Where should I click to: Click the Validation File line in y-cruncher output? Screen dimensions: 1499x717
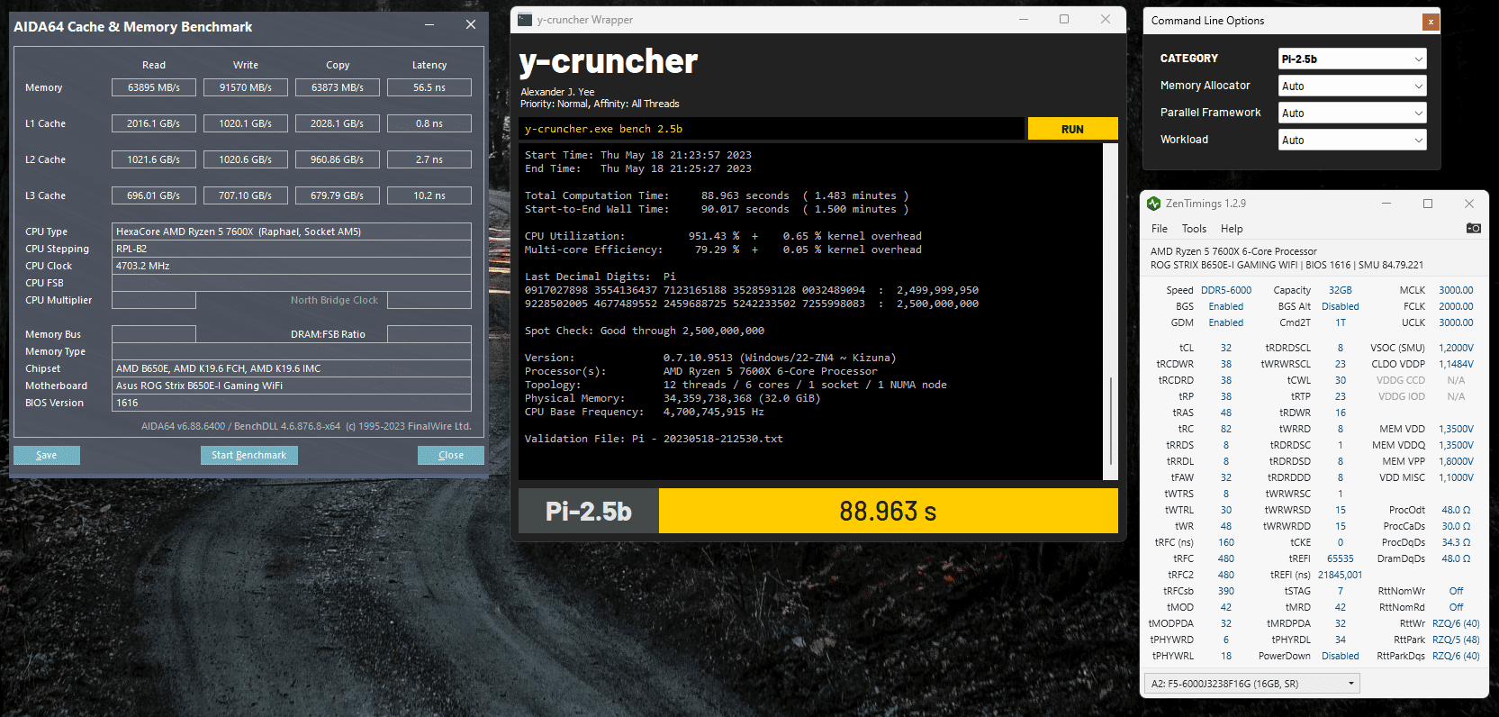tap(654, 439)
